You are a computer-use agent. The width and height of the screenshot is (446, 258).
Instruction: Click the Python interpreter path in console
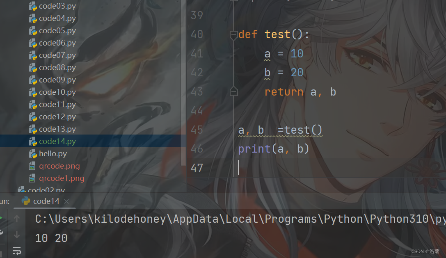pyautogui.click(x=240, y=219)
